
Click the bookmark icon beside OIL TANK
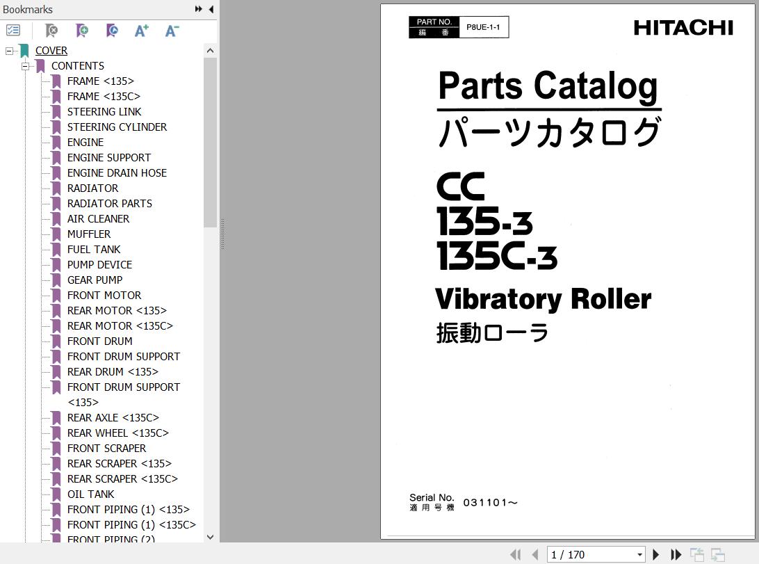coord(56,494)
